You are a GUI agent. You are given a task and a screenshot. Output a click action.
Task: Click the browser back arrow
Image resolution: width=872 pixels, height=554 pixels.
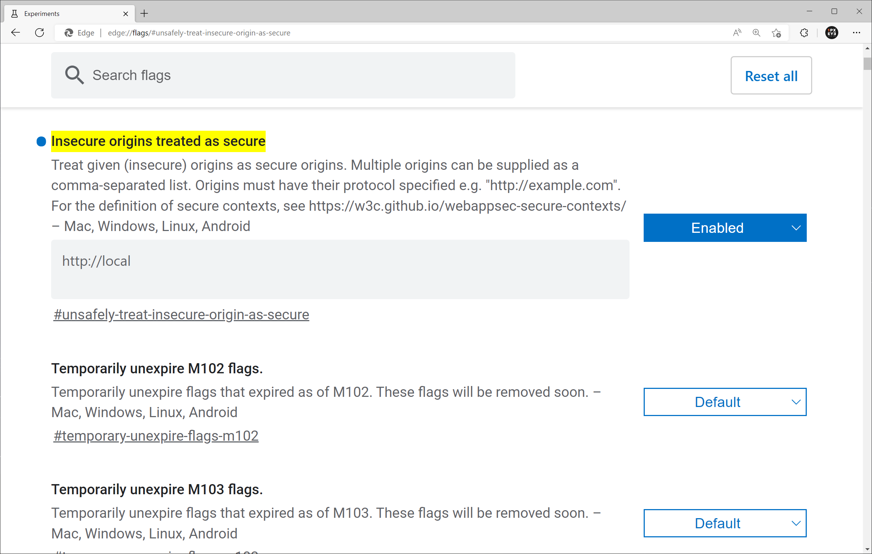tap(16, 33)
